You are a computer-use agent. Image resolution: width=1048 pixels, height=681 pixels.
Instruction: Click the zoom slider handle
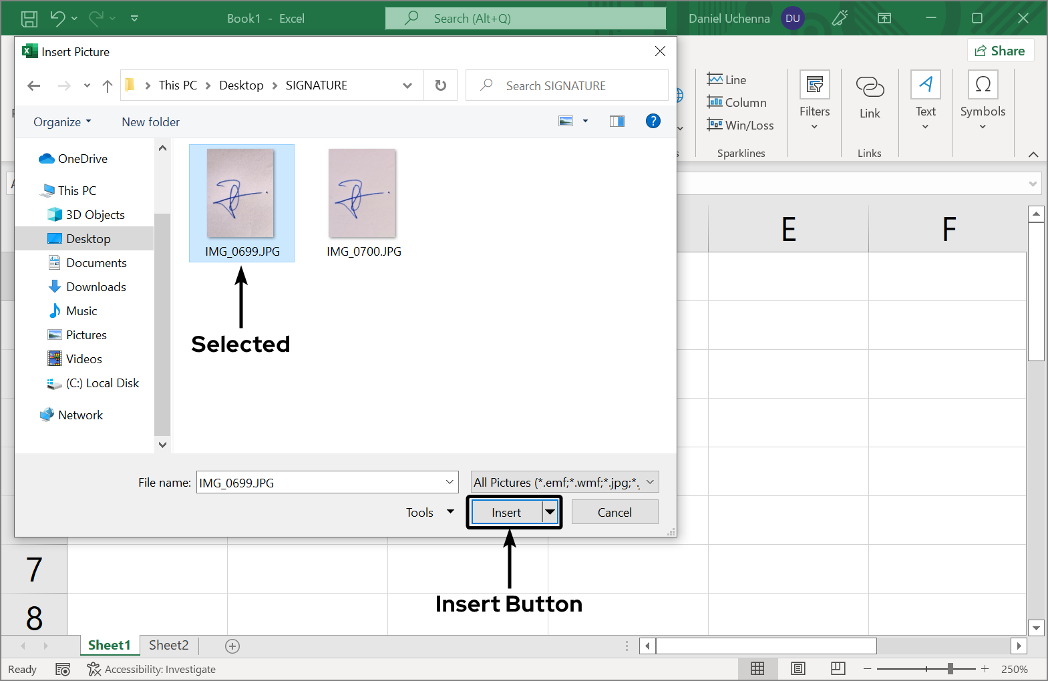coord(950,669)
